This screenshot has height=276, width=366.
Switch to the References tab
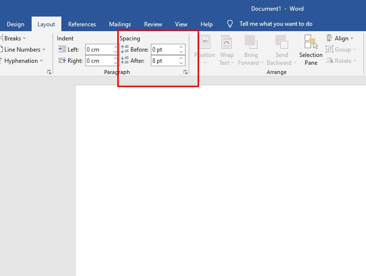pyautogui.click(x=82, y=24)
